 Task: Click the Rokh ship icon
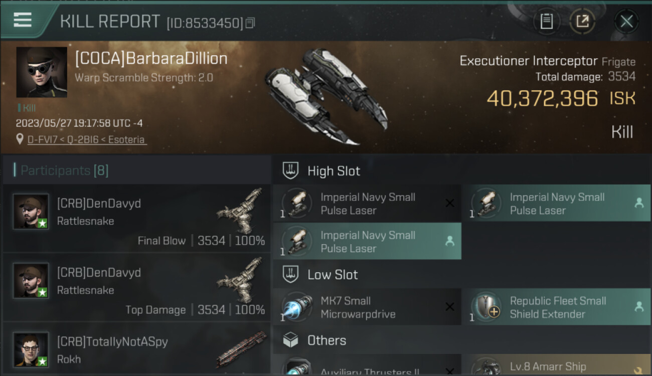point(242,349)
